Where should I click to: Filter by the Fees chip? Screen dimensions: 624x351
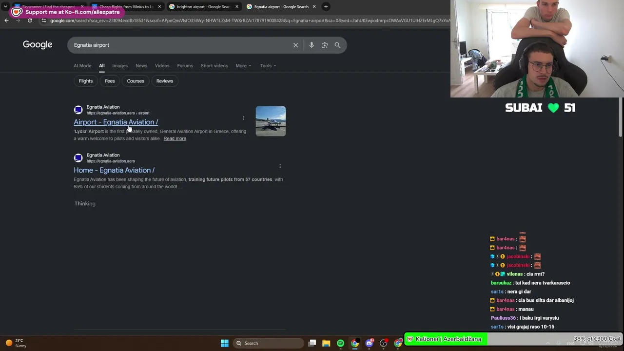click(110, 81)
